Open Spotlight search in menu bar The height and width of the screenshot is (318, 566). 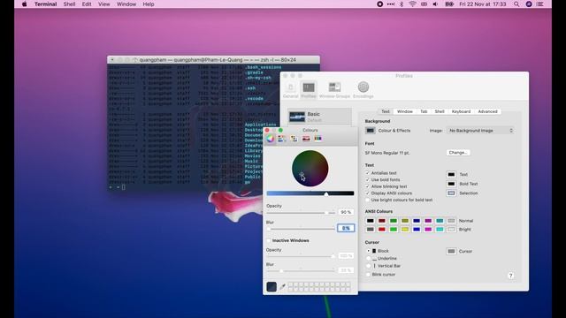[516, 4]
